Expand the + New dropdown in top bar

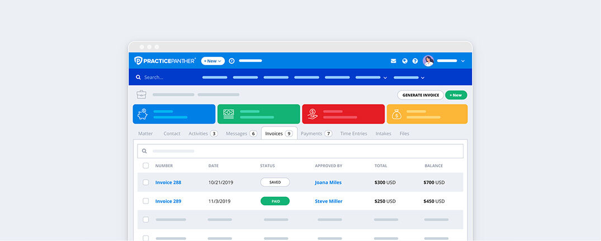tap(212, 60)
